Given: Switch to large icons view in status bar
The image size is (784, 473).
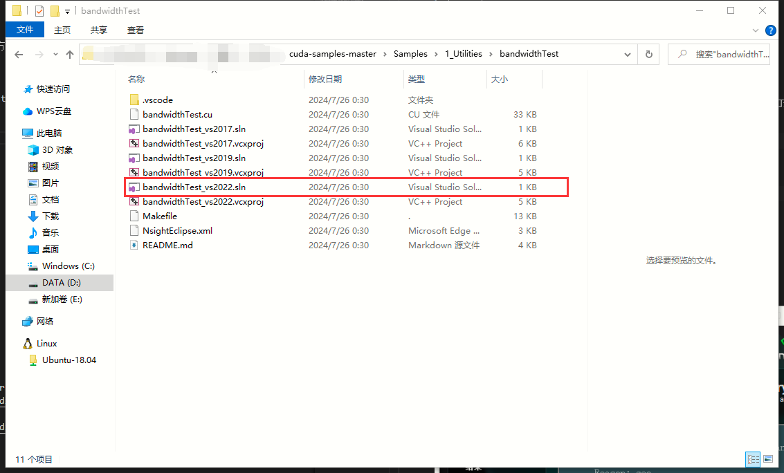Looking at the screenshot, I should pyautogui.click(x=767, y=459).
